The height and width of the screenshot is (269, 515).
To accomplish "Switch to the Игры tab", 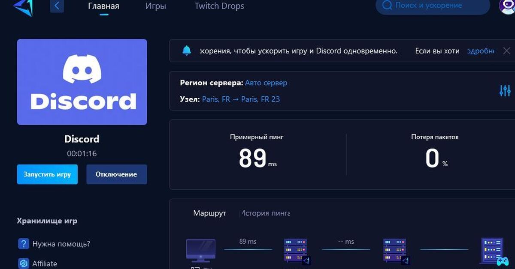I will point(155,6).
